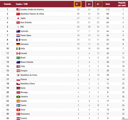Click the Jamaica flag icon
Image resolution: width=128 pixels, height=120 pixels.
[x=18, y=97]
